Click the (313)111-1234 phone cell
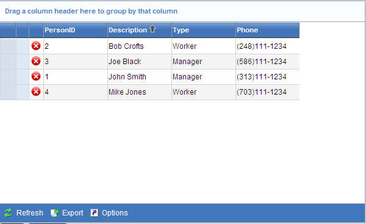Viewport: 366px width, 224px height. click(x=268, y=77)
